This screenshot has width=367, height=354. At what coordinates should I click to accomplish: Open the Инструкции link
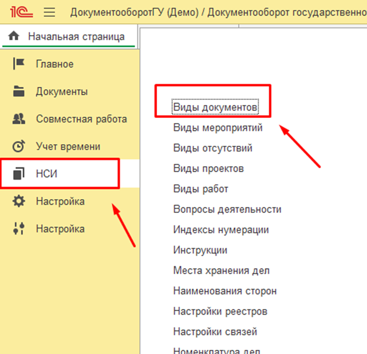pos(200,250)
